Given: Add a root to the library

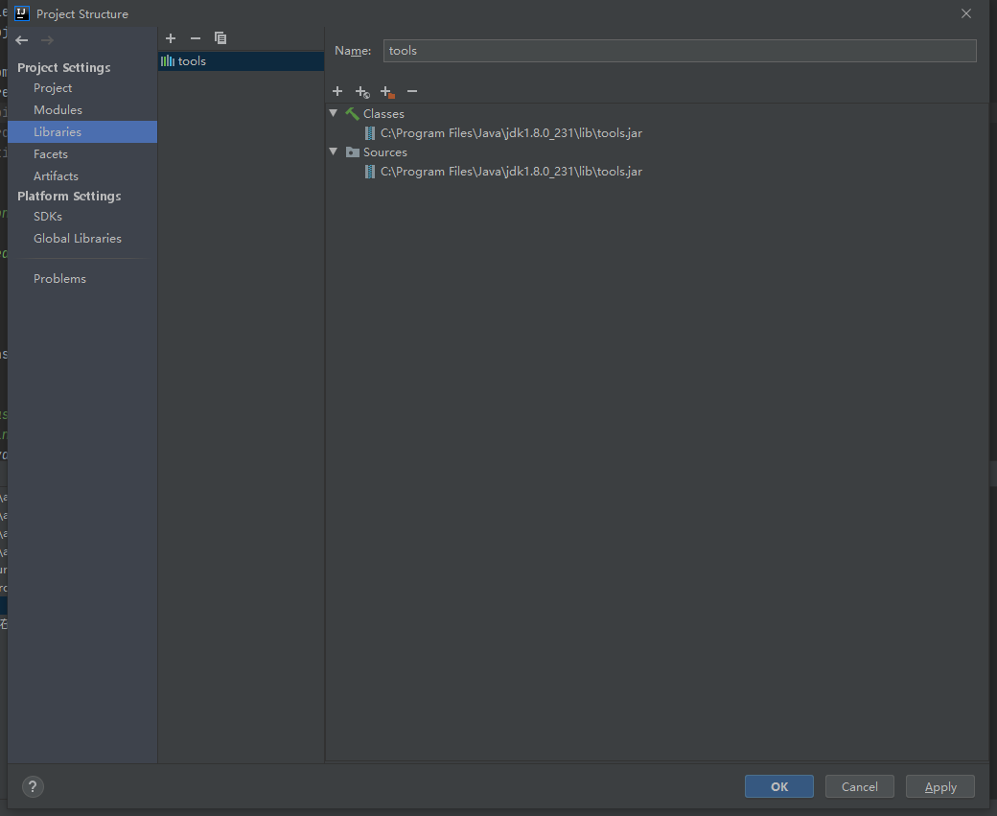Looking at the screenshot, I should 337,92.
